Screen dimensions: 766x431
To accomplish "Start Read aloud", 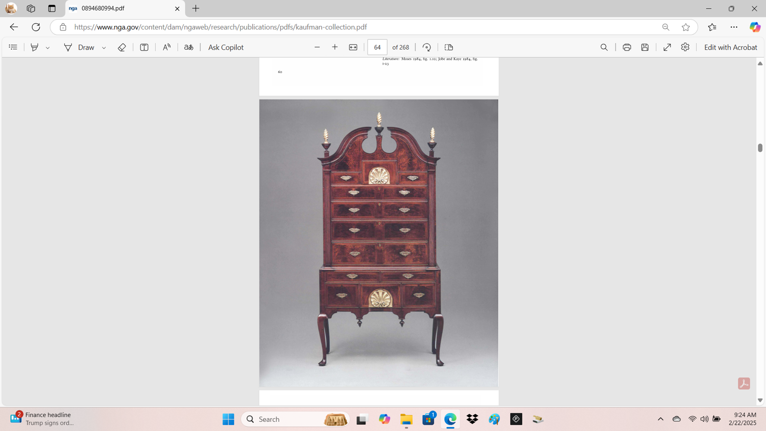I will [x=167, y=47].
